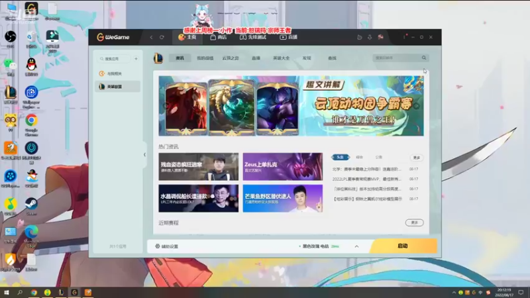Open the 水晶哥侃船长遗憾 news card

pos(198,198)
